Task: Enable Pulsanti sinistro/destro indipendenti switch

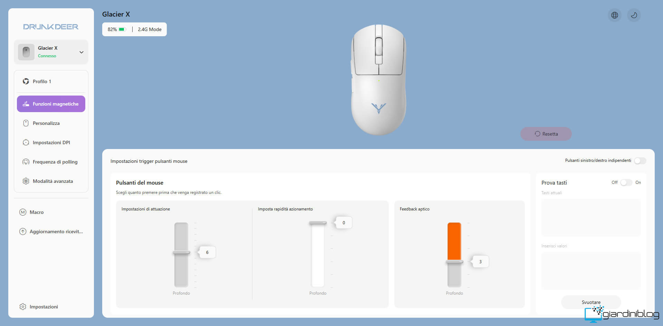Action: [640, 161]
